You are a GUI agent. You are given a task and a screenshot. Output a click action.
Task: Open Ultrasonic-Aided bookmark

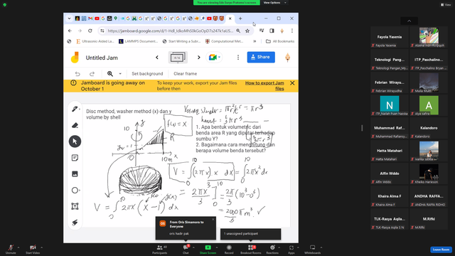pyautogui.click(x=95, y=41)
